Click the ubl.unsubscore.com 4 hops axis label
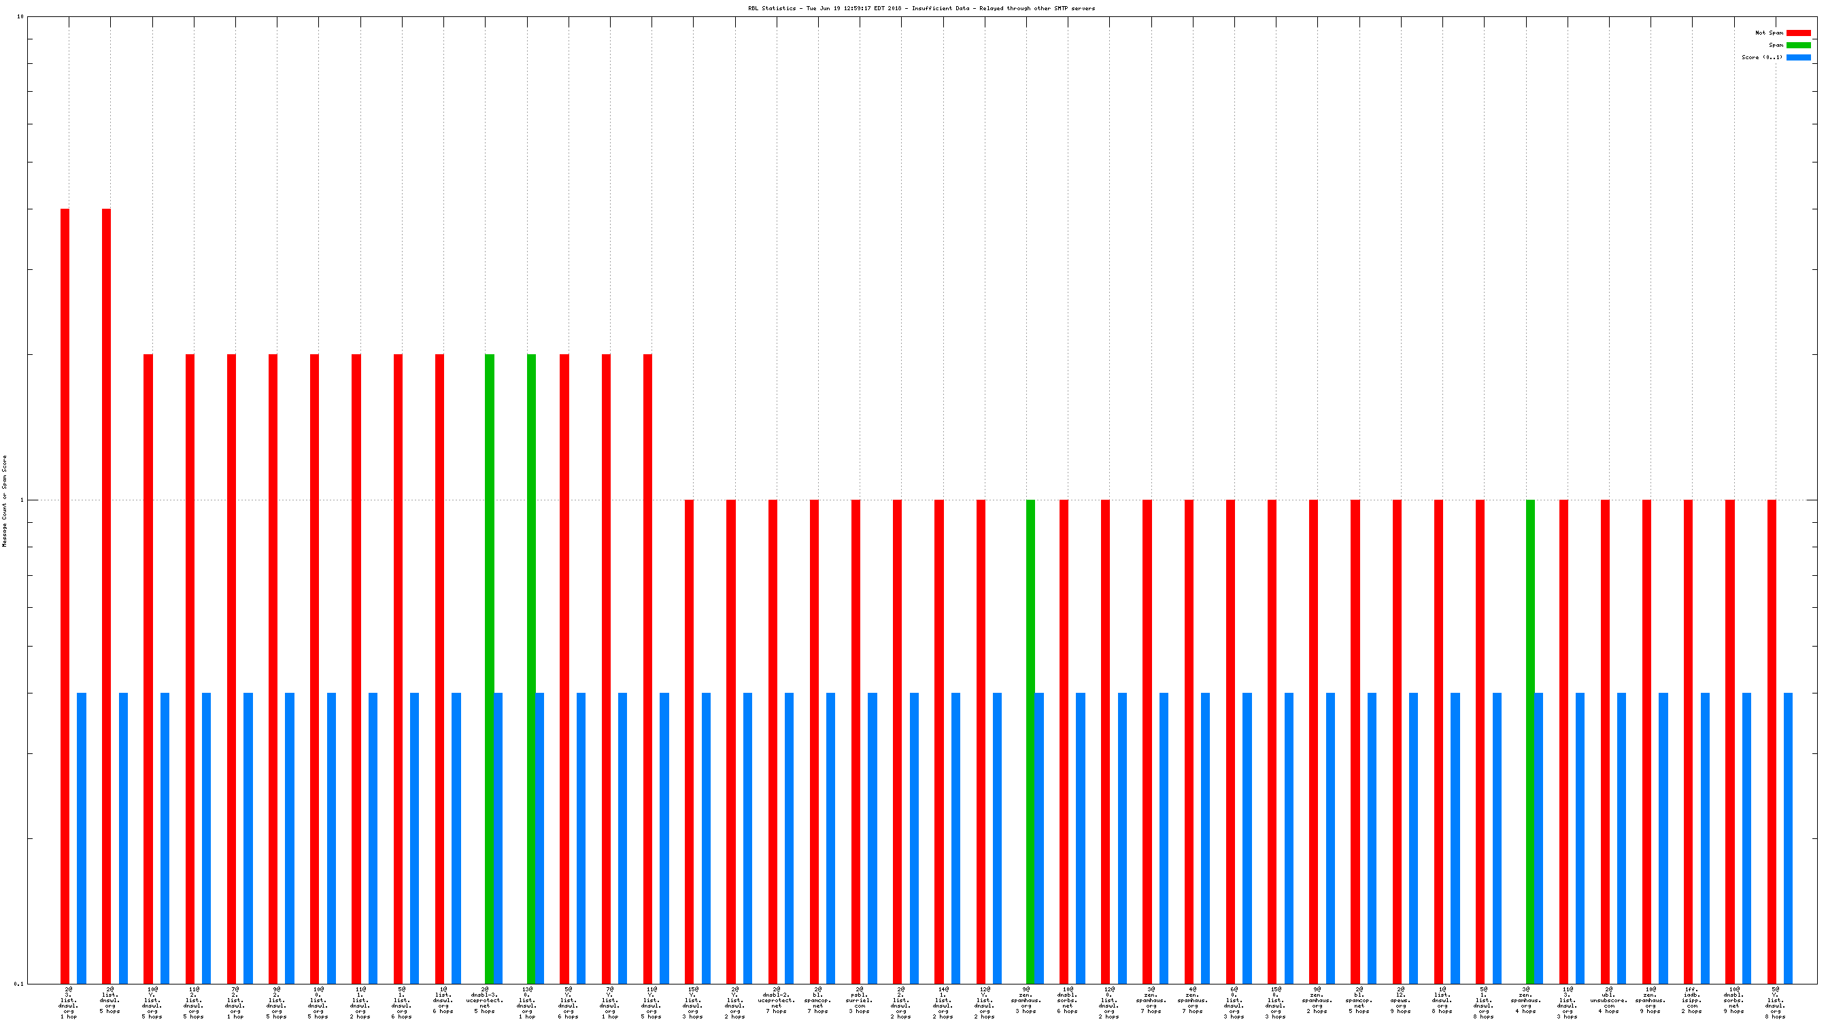1828x1028 pixels. pyautogui.click(x=1609, y=999)
